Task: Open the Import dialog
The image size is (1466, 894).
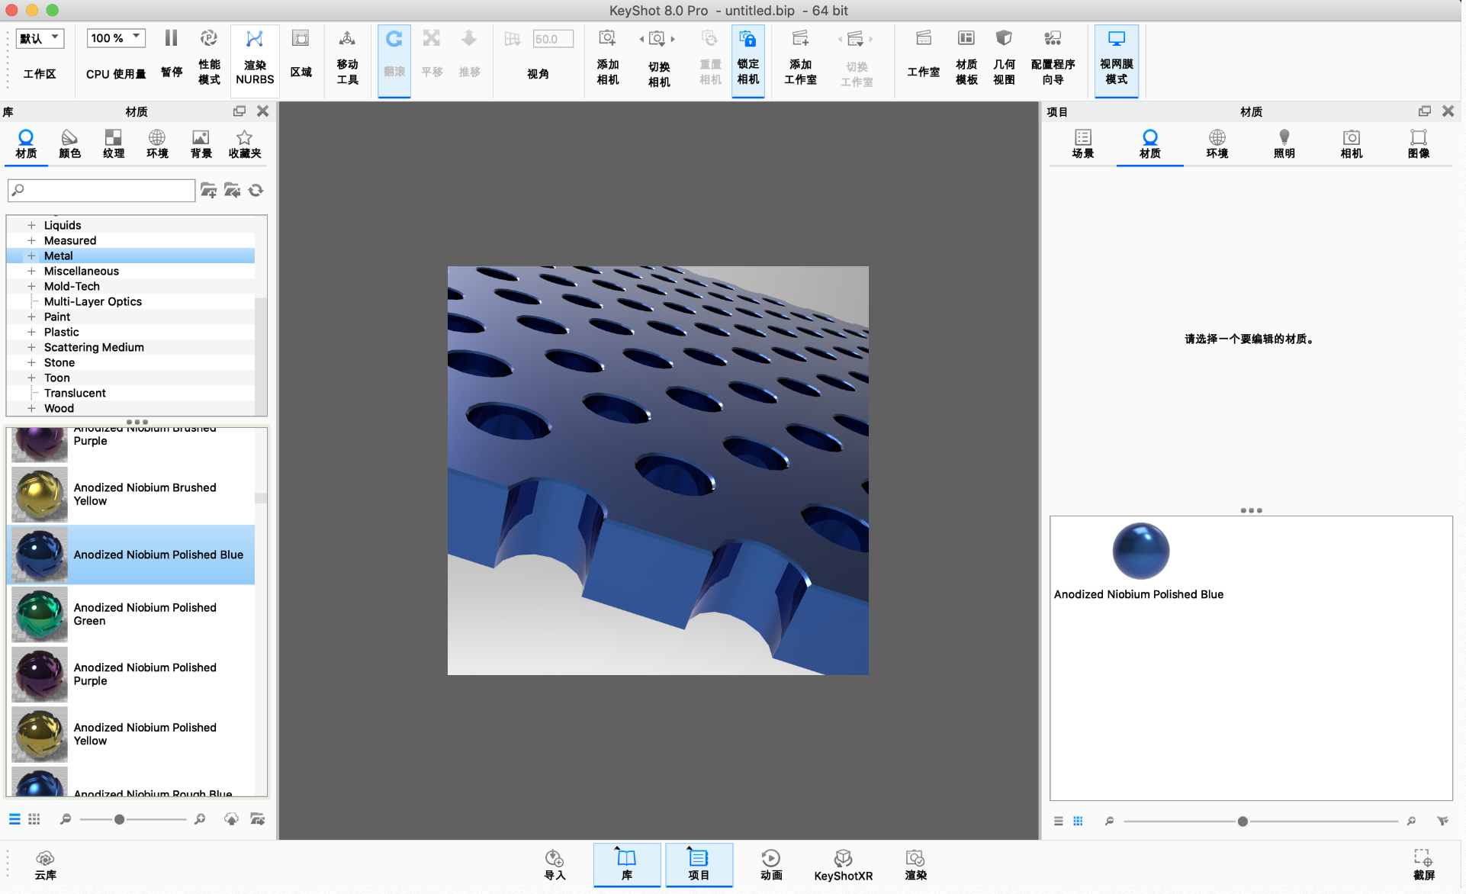Action: point(555,865)
